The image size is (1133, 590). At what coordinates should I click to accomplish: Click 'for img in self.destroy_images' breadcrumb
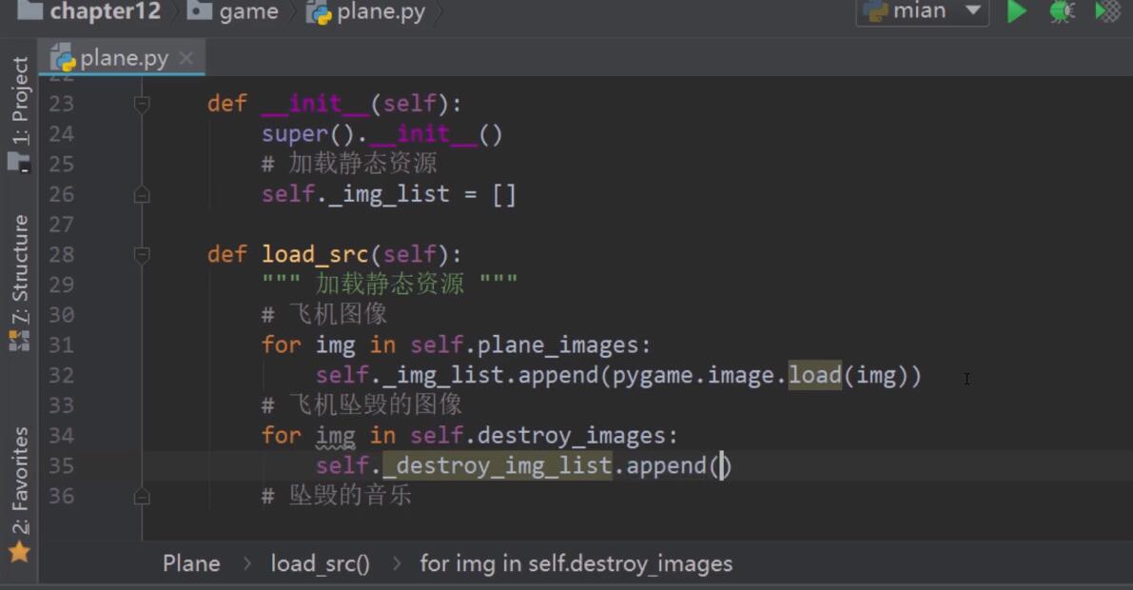(576, 563)
